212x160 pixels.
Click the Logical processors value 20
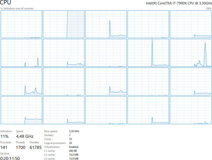(x=70, y=143)
